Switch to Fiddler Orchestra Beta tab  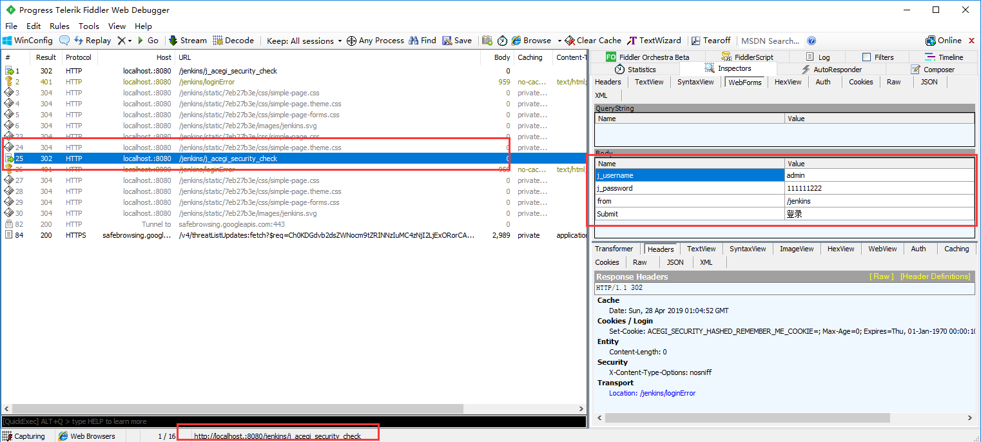(x=648, y=57)
